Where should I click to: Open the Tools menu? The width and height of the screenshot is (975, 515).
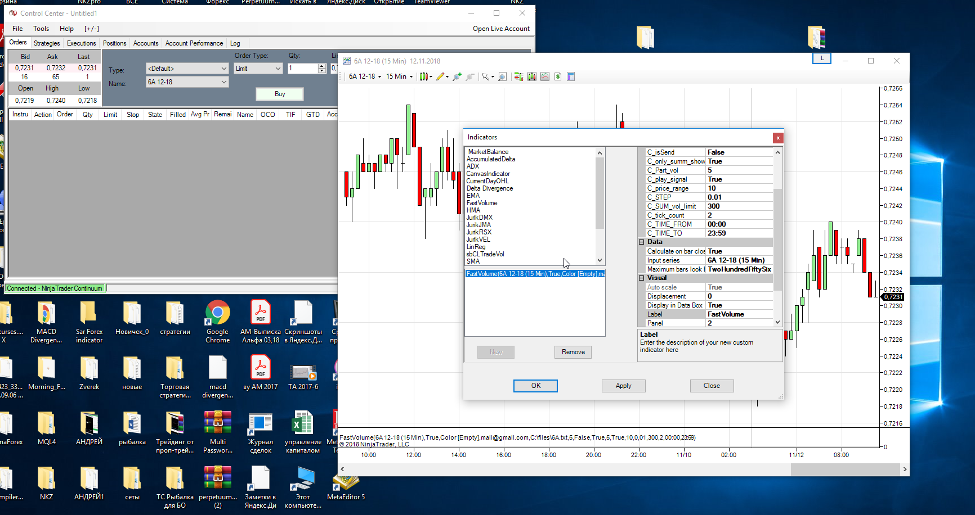point(41,29)
